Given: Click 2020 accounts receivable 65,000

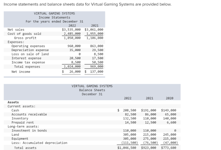Looking at the screenshot, I should [170, 114].
